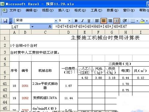The height and width of the screenshot is (112, 149).
Task: Open the 编辑(E) menu
Action: (x=31, y=10)
